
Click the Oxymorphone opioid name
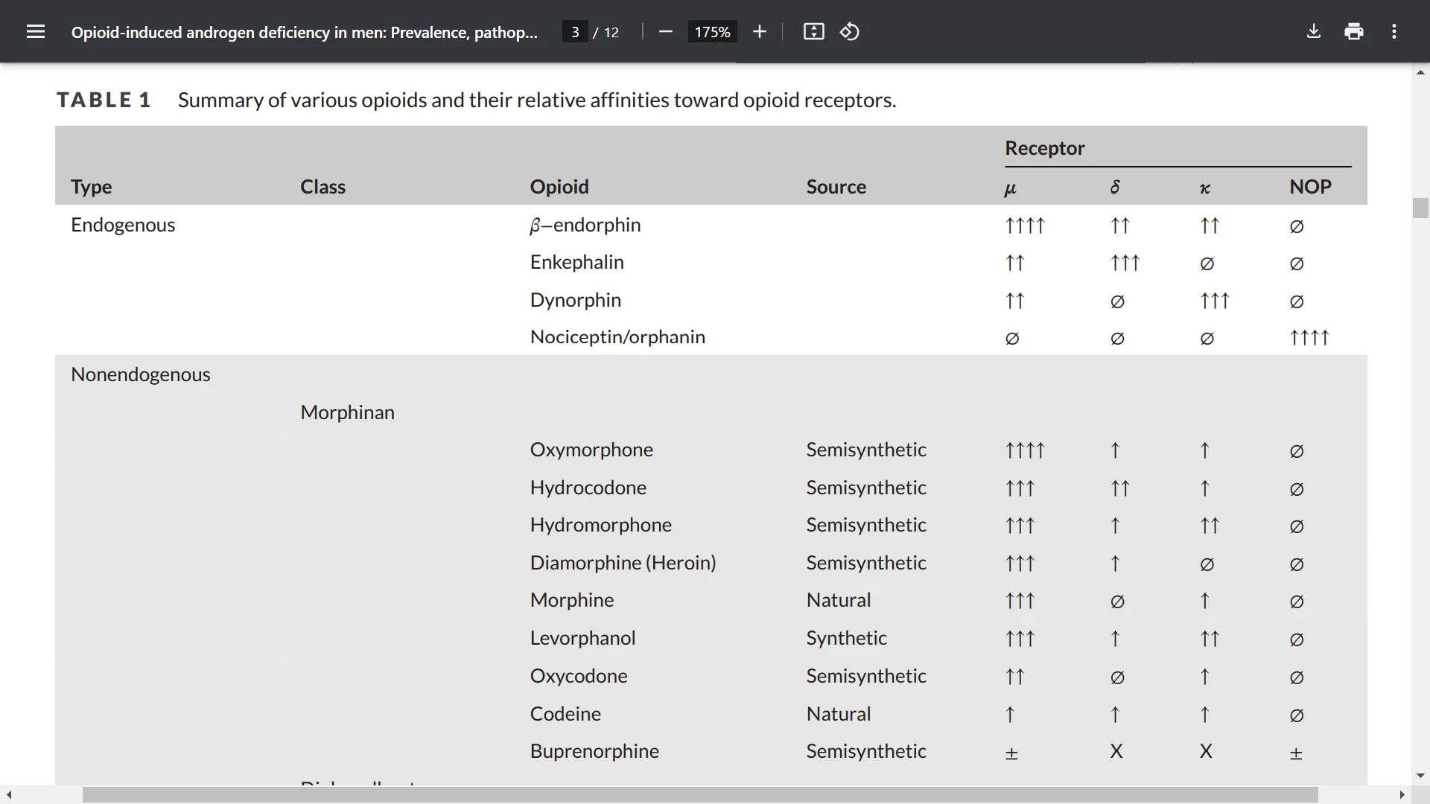(591, 450)
